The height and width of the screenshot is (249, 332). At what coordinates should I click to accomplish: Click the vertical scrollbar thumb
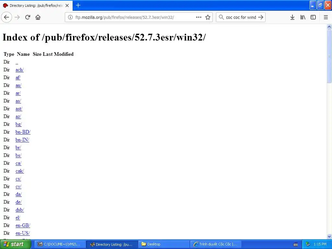pyautogui.click(x=329, y=56)
